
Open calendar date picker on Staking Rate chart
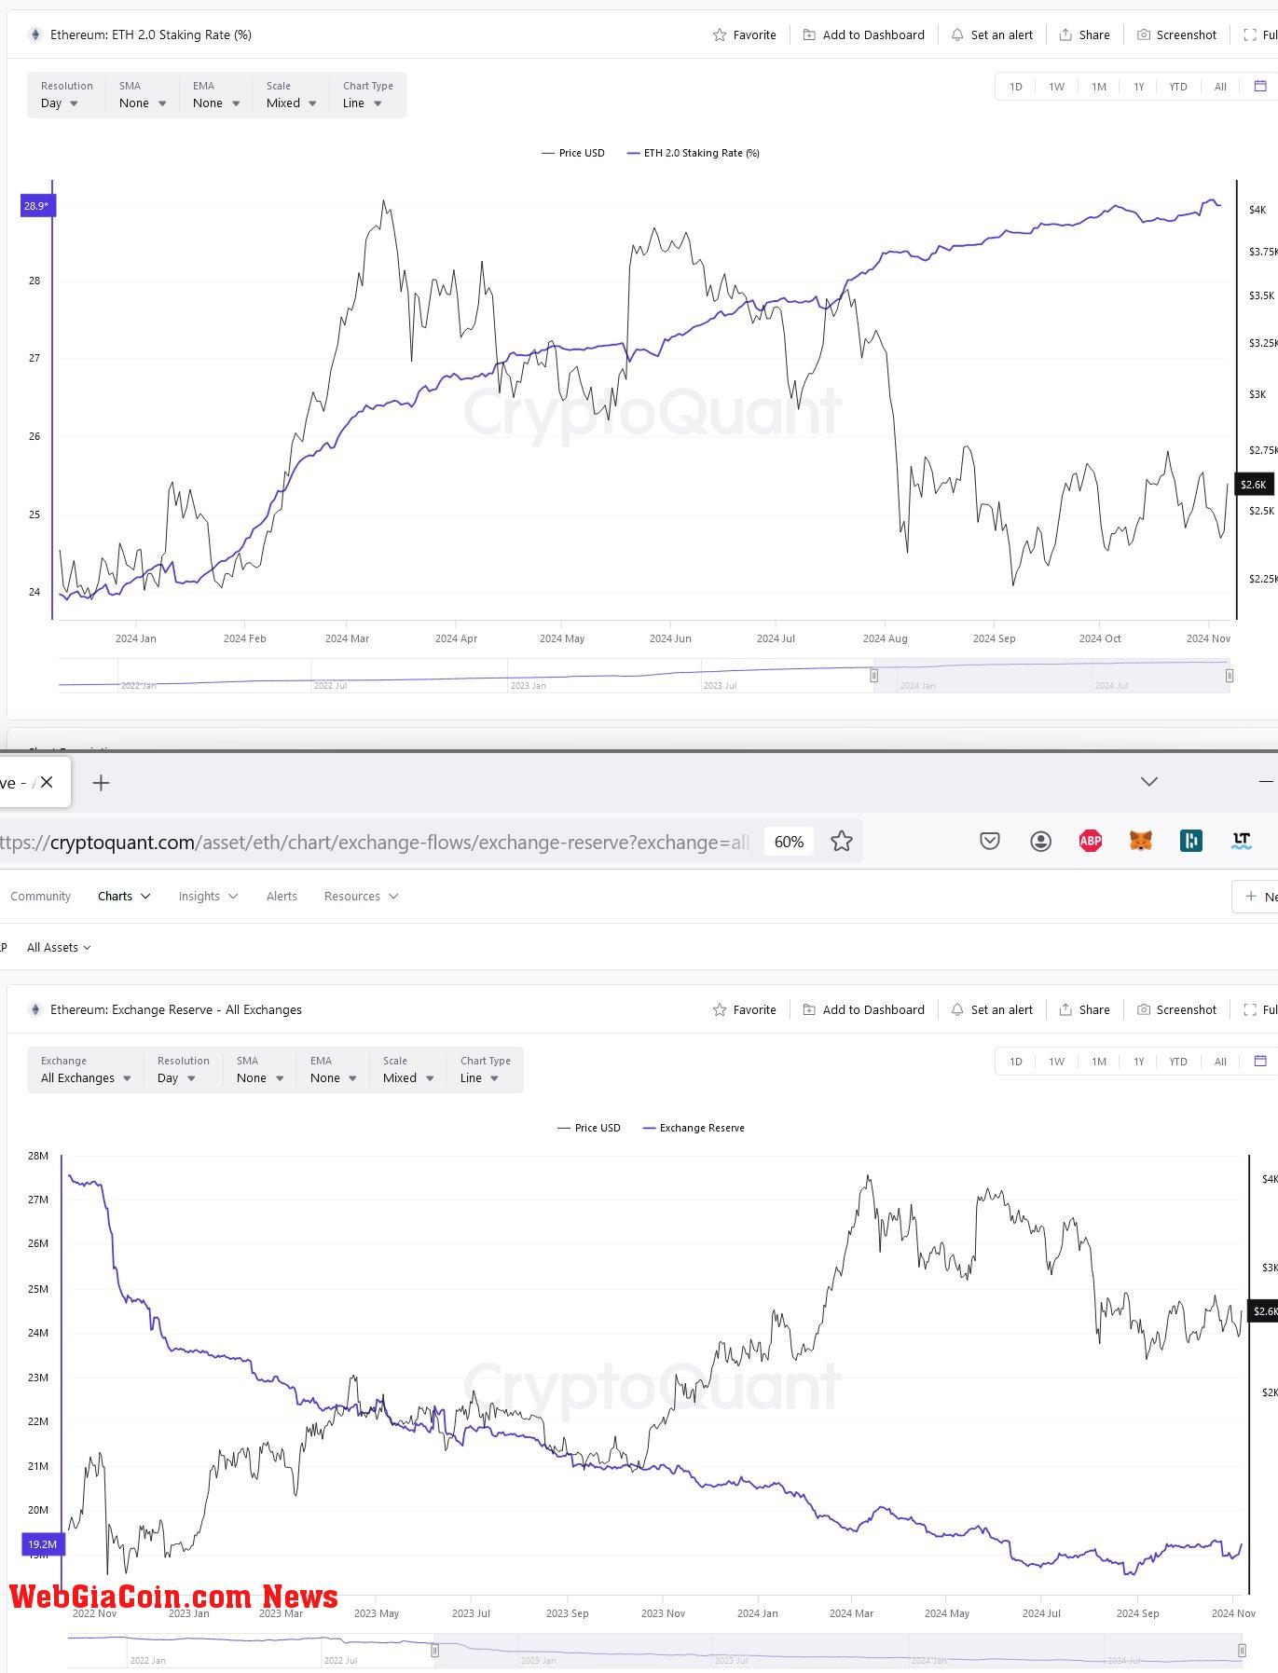tap(1260, 86)
